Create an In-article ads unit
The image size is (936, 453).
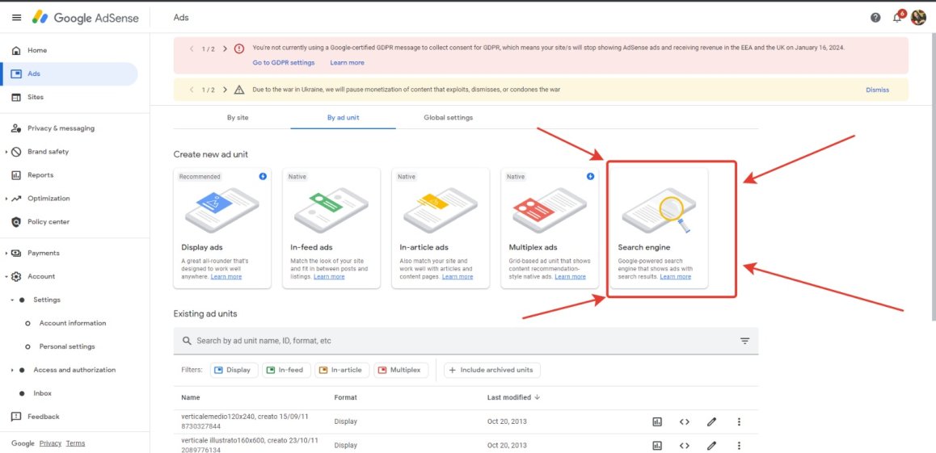[441, 229]
